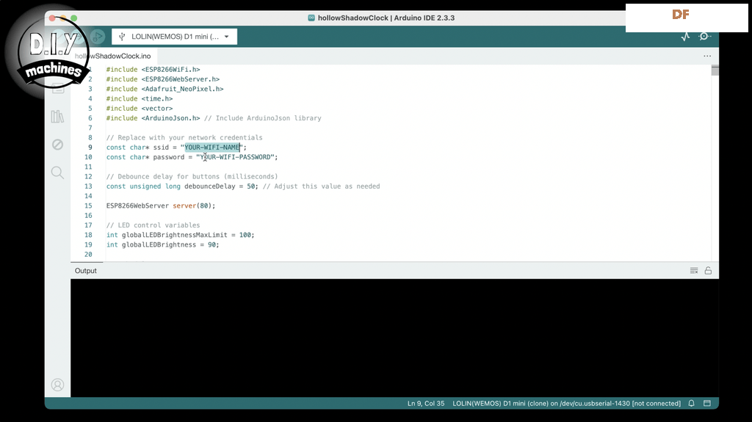The height and width of the screenshot is (422, 752).
Task: Click the USB icon in board selector
Action: 122,37
